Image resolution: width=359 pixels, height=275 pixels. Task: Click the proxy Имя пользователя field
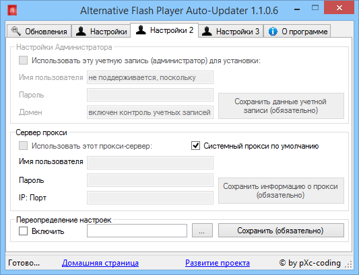pyautogui.click(x=150, y=163)
